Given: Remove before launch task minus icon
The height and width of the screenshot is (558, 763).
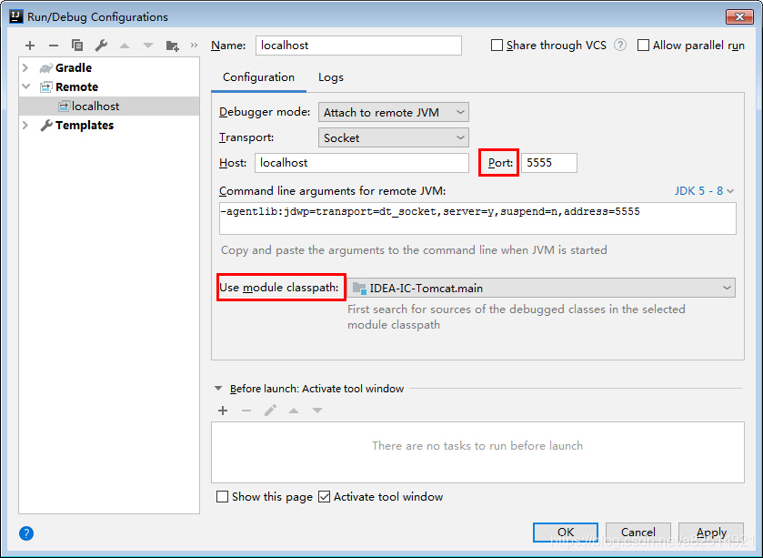Looking at the screenshot, I should pos(246,411).
